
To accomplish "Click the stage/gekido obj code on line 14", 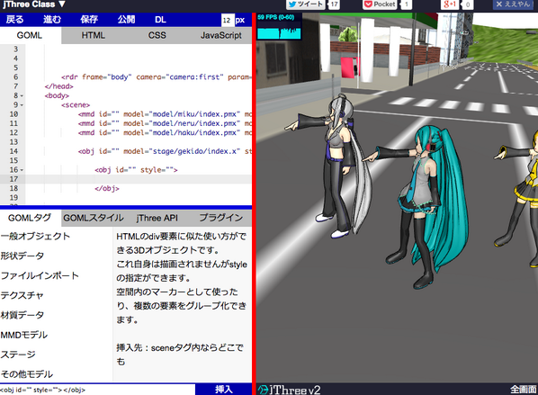I will coord(165,151).
